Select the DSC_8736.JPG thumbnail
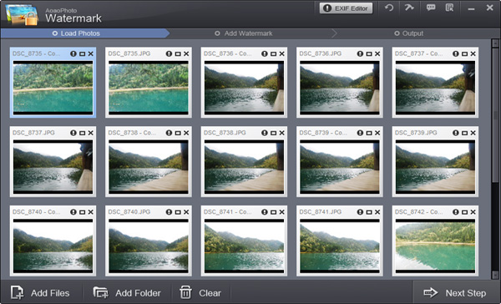This screenshot has height=304, width=501. click(340, 88)
